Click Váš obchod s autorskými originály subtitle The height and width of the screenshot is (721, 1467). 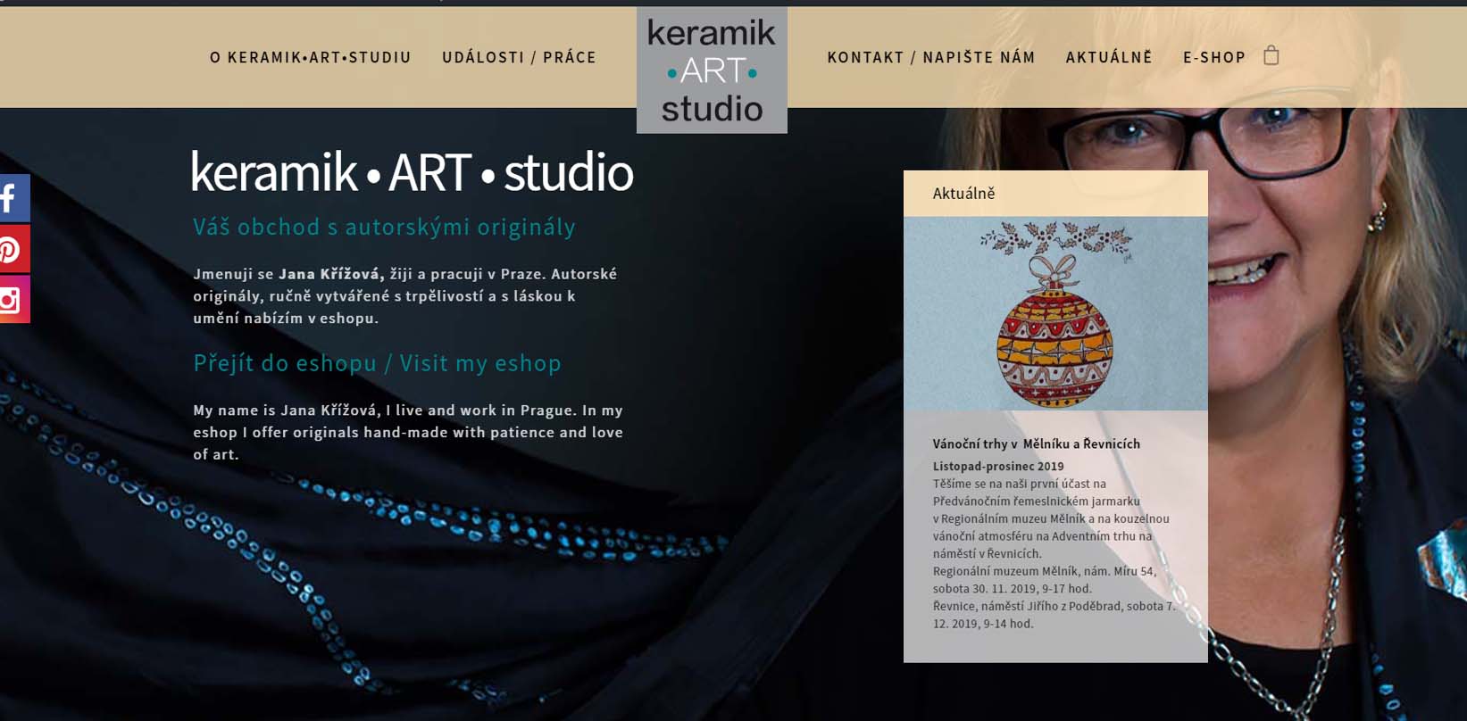[x=384, y=228]
